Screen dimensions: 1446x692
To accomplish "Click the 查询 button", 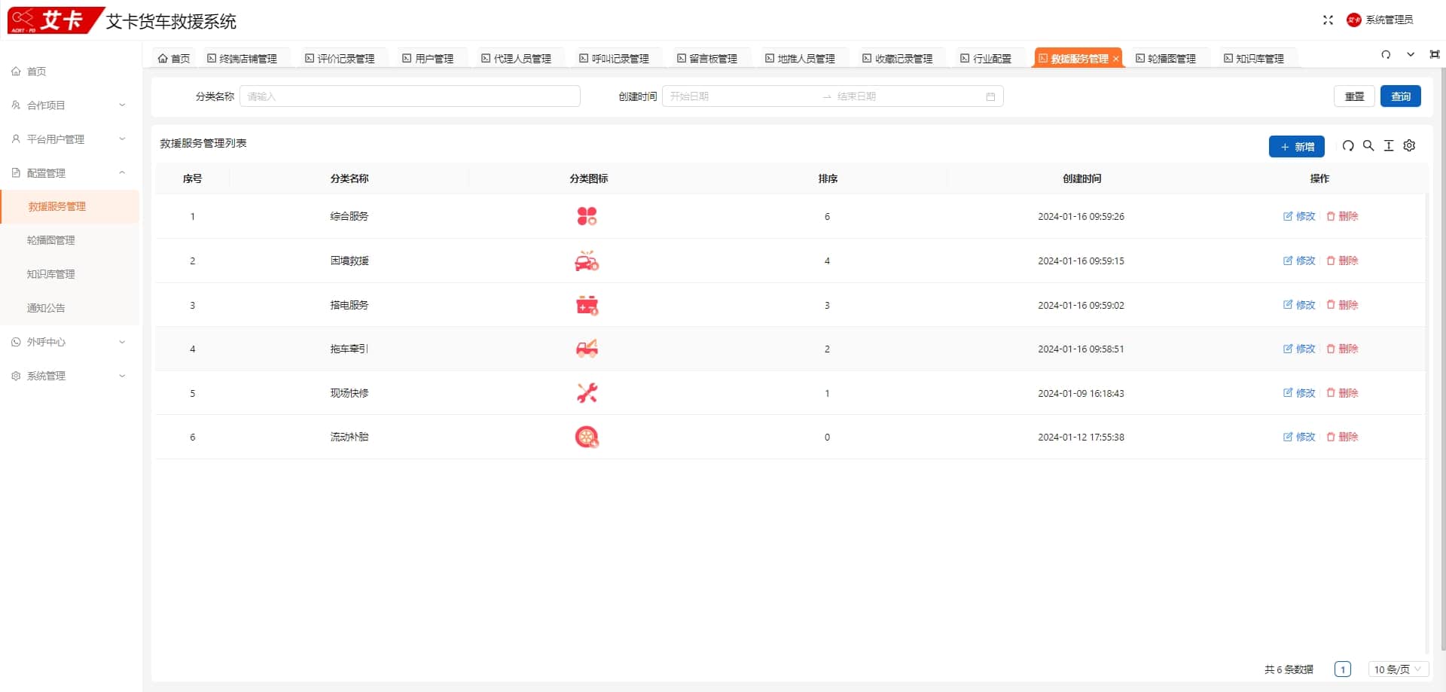I will [1401, 96].
